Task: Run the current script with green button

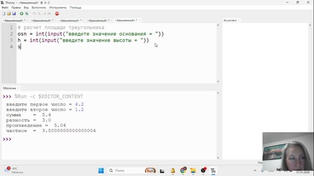Action: (22, 14)
